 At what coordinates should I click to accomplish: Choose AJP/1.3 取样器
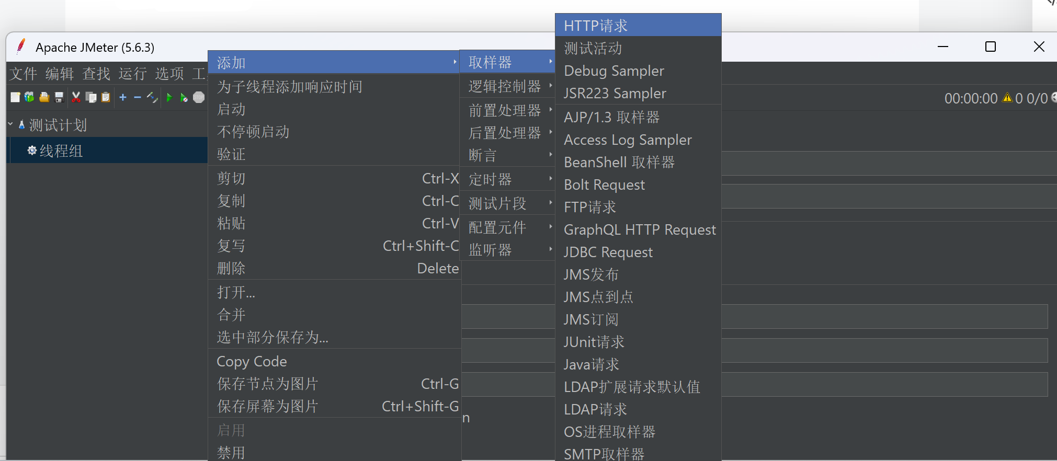(638, 117)
